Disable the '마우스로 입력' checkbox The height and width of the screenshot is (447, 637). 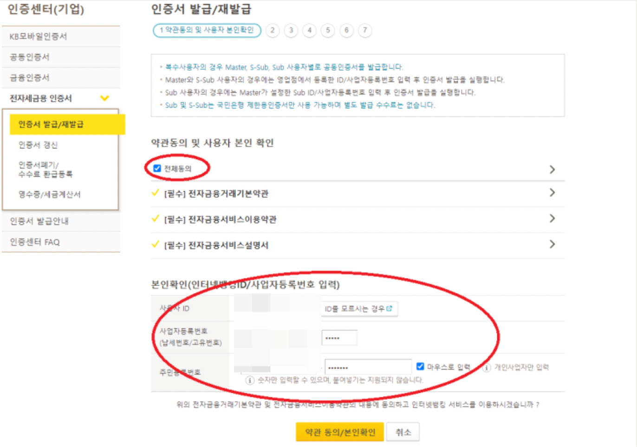pyautogui.click(x=420, y=366)
